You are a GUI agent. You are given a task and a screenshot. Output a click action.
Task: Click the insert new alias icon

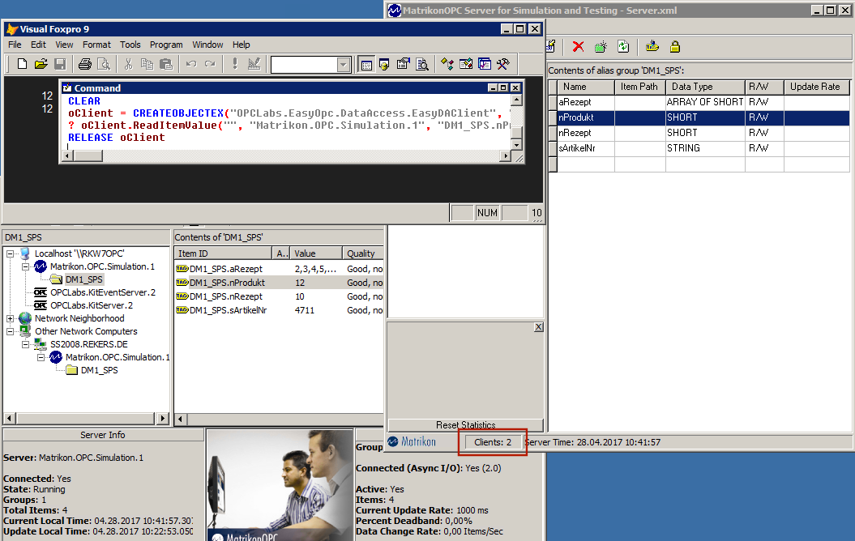point(601,47)
